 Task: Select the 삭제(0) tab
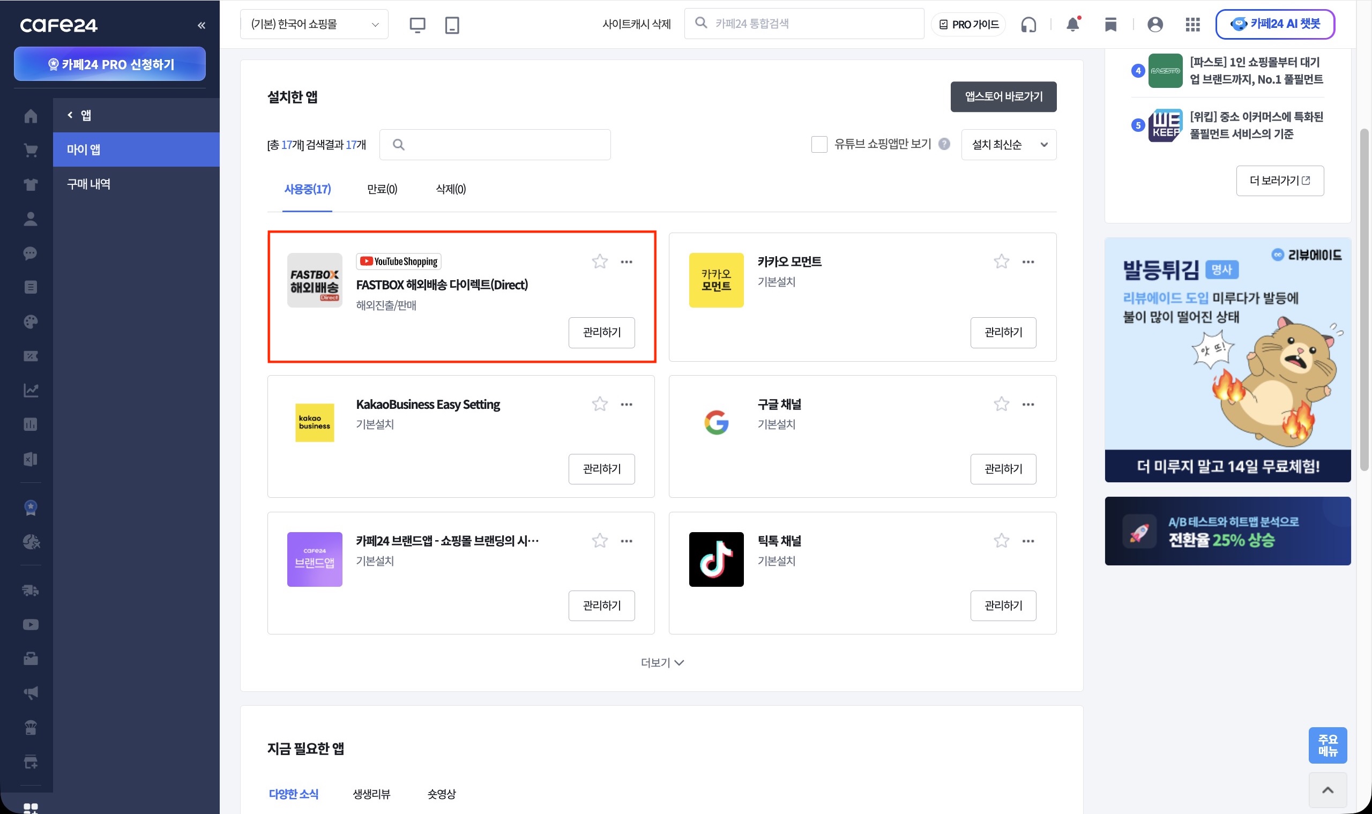coord(450,189)
